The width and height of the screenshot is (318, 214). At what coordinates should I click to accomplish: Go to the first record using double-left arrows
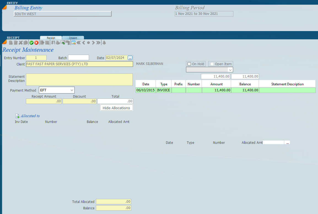79,43
